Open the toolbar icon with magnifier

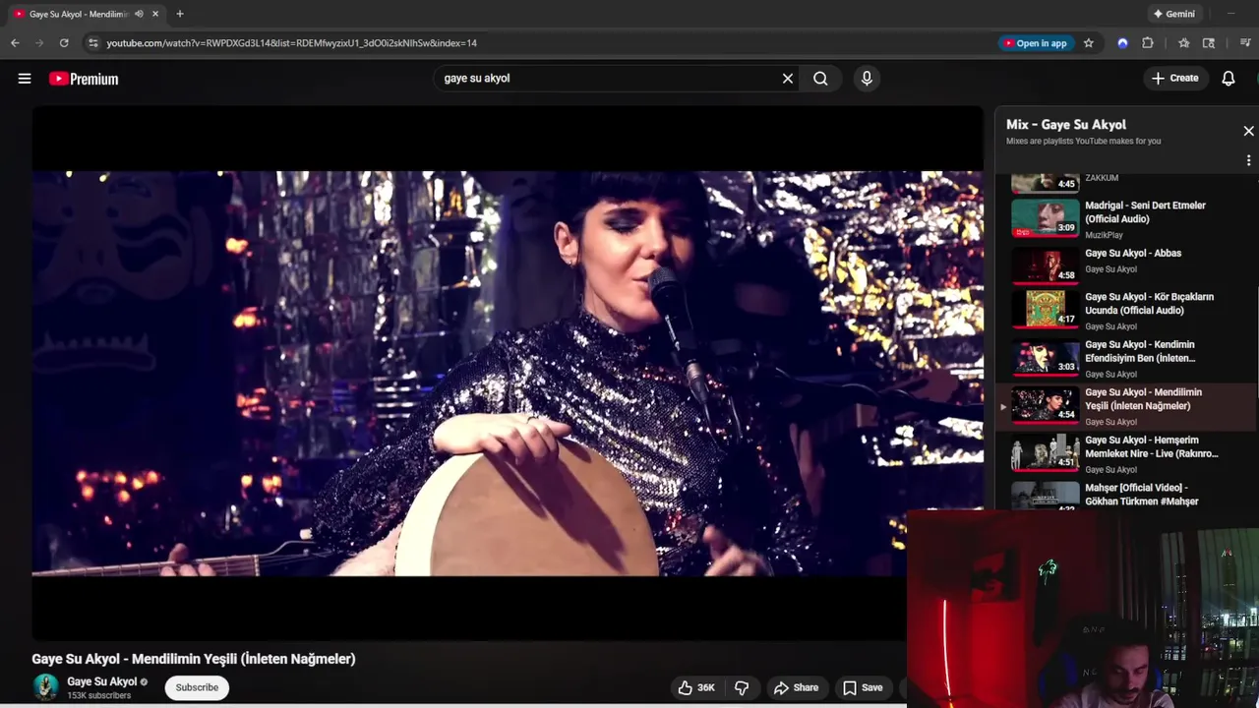[1209, 43]
